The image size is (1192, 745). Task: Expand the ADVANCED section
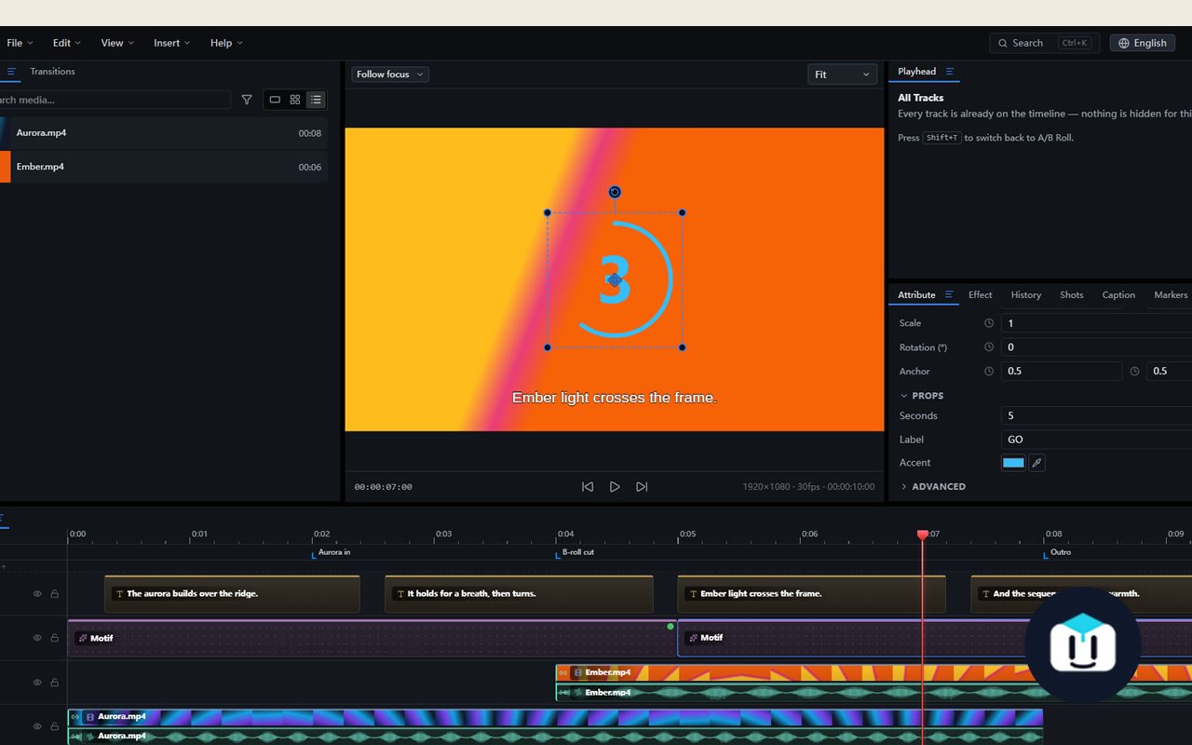coord(933,487)
